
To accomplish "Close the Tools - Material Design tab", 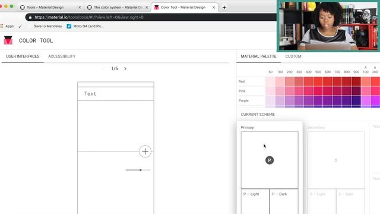I will pos(80,8).
